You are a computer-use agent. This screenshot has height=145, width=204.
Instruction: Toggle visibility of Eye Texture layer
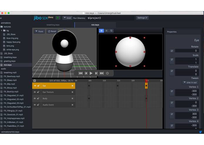coord(35,92)
